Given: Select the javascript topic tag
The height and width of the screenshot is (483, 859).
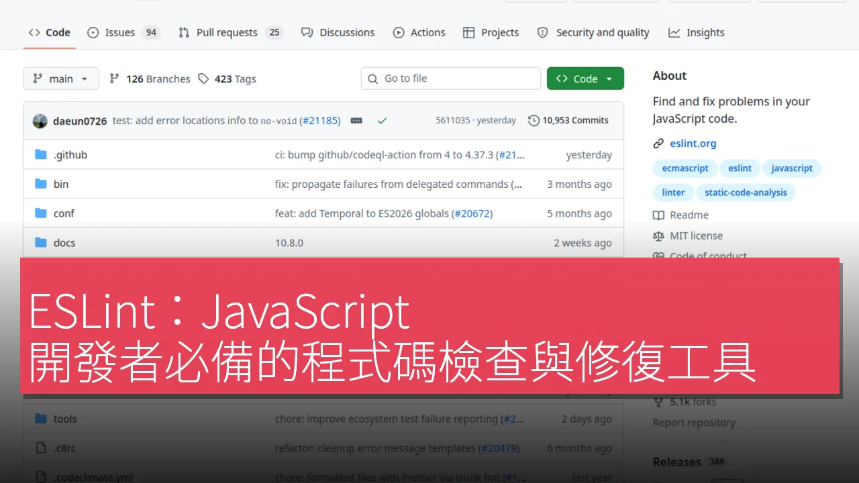Looking at the screenshot, I should (792, 168).
